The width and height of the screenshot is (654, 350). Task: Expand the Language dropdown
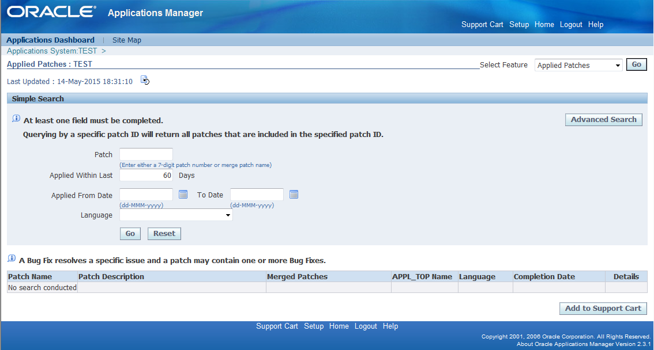176,215
